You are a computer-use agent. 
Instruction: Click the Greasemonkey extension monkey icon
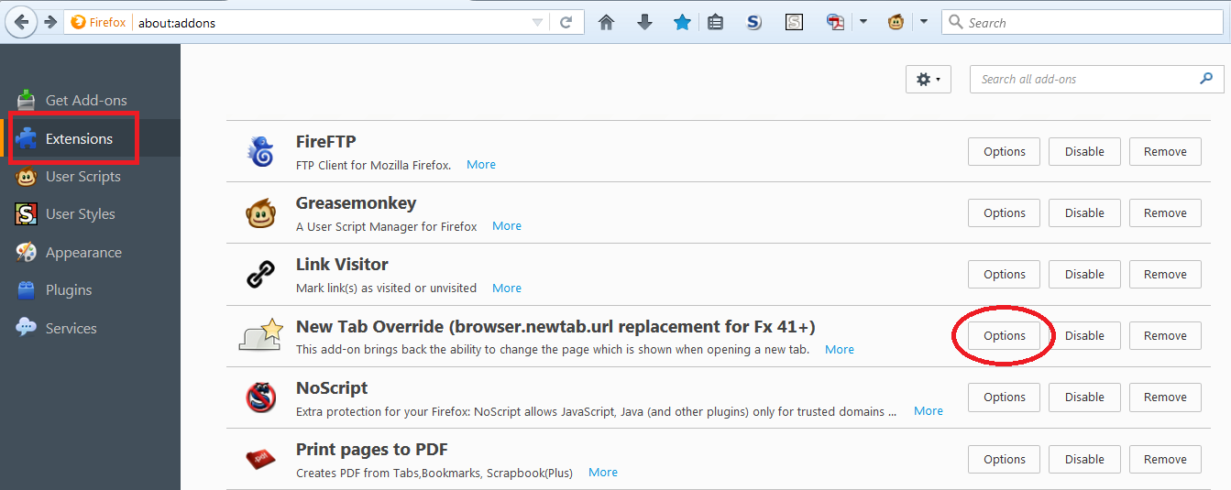point(260,213)
